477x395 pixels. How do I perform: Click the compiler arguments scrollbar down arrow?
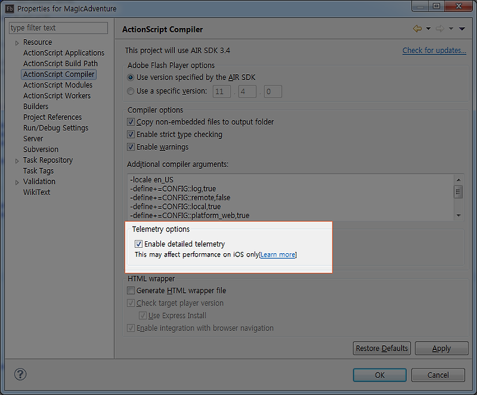458,215
